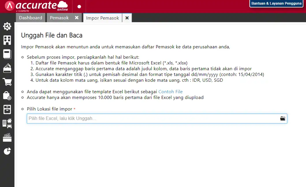Open Bantuan & Layanan Pengguna
306x187 pixels.
276,3
